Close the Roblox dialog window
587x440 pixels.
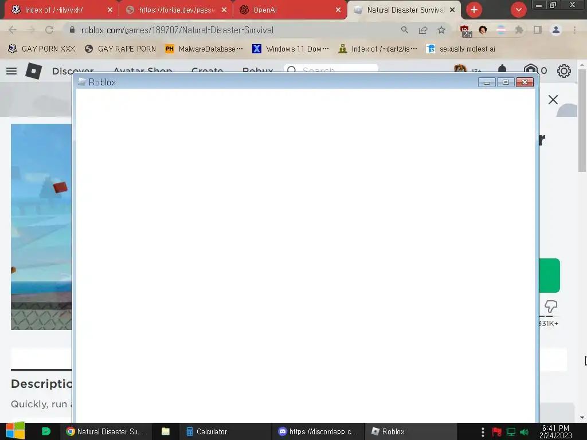[x=525, y=82]
